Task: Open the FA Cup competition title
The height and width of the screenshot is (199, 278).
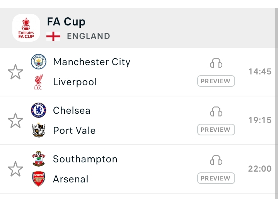Action: [66, 22]
